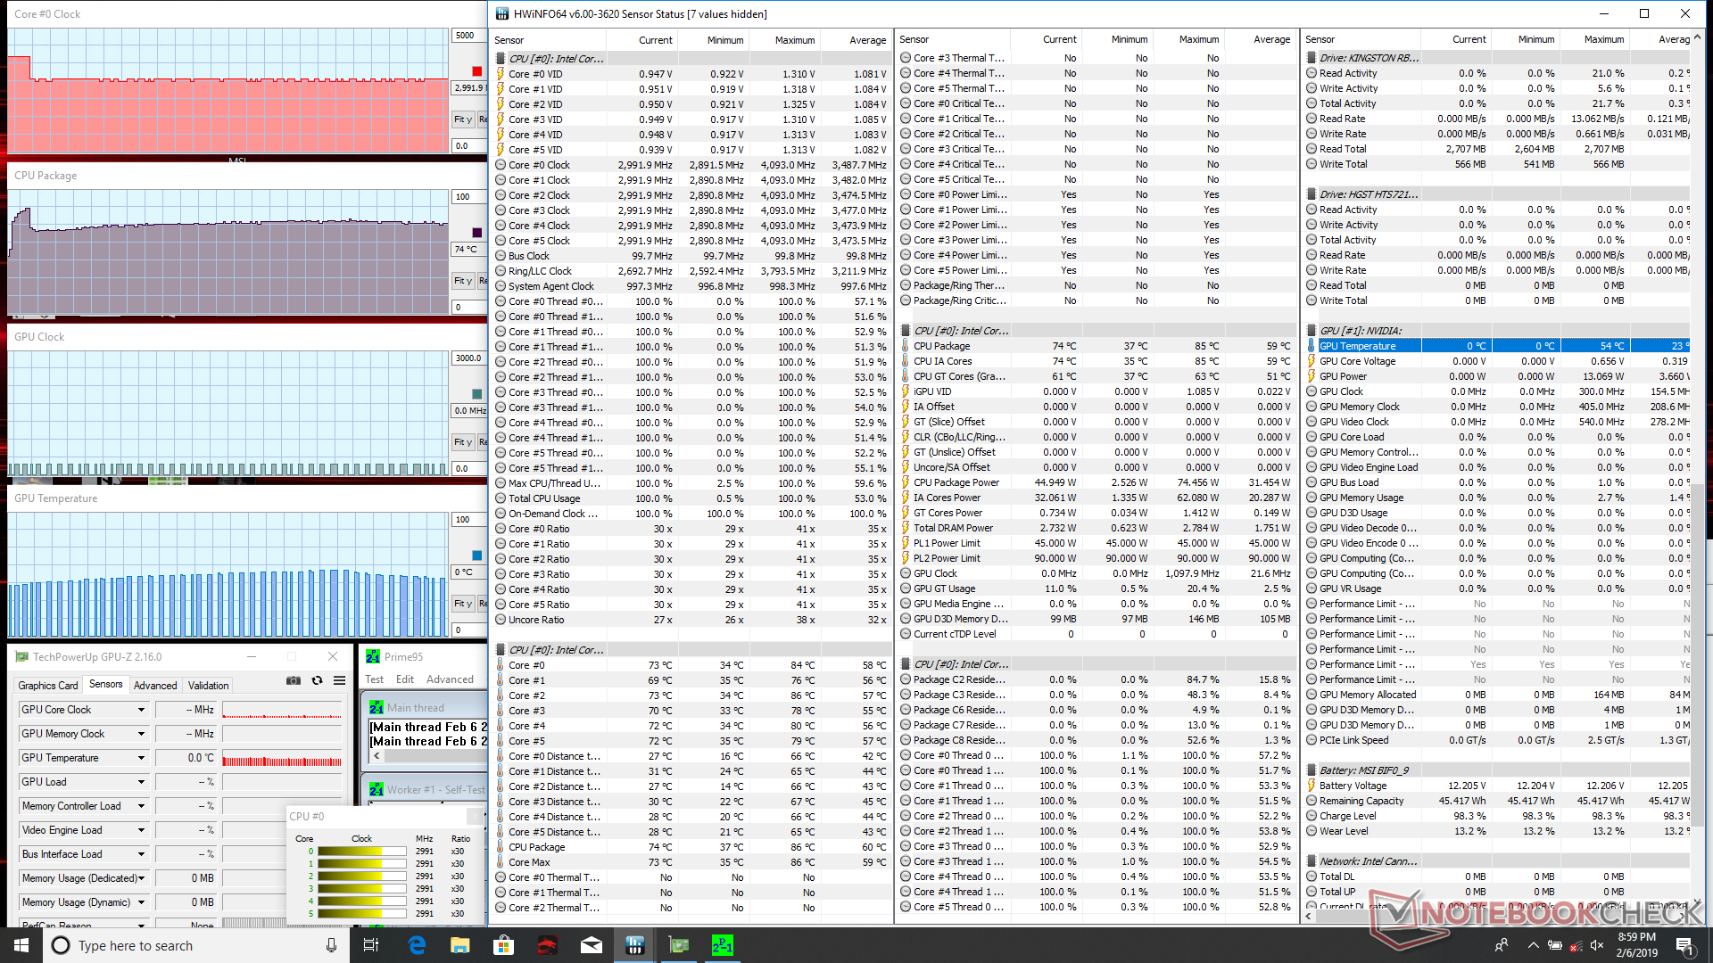Close the CPU #0 clock popup
1713x963 pixels.
pyautogui.click(x=474, y=816)
